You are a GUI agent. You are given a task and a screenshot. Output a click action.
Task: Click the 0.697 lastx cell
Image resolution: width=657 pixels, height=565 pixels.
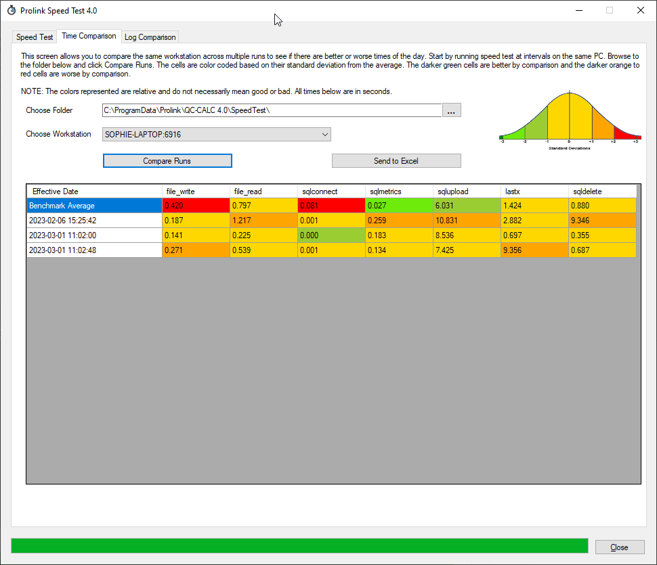(534, 235)
